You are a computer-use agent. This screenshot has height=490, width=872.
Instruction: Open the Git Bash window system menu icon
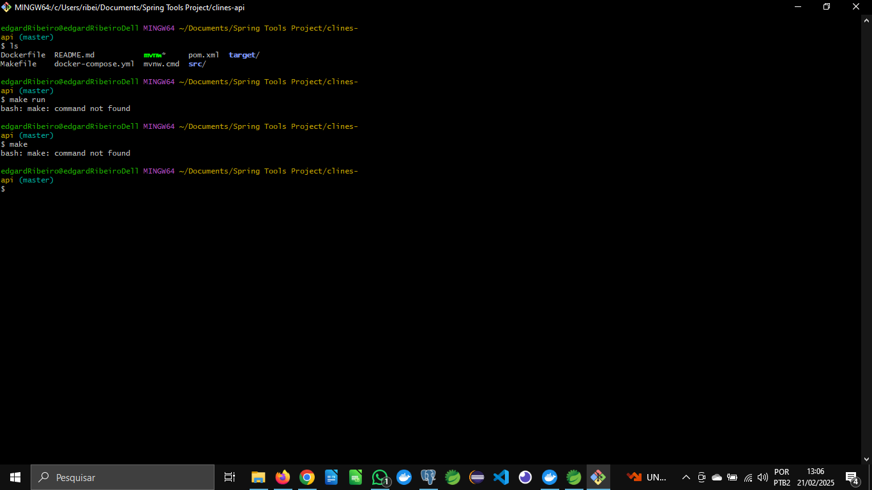tap(7, 7)
